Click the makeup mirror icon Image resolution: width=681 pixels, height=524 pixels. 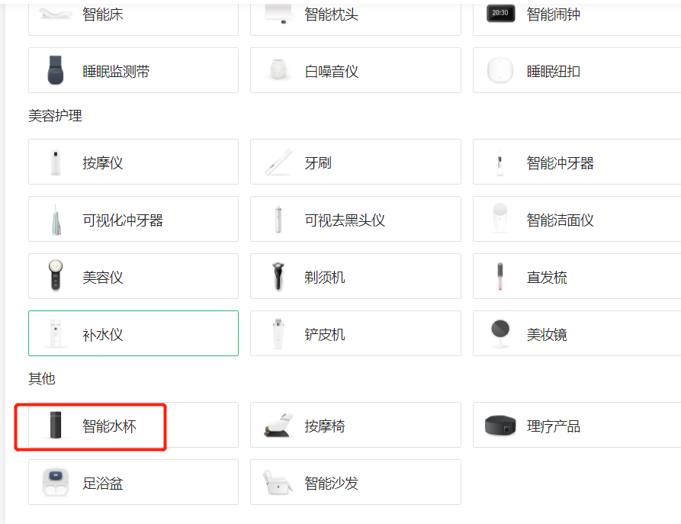tap(500, 334)
